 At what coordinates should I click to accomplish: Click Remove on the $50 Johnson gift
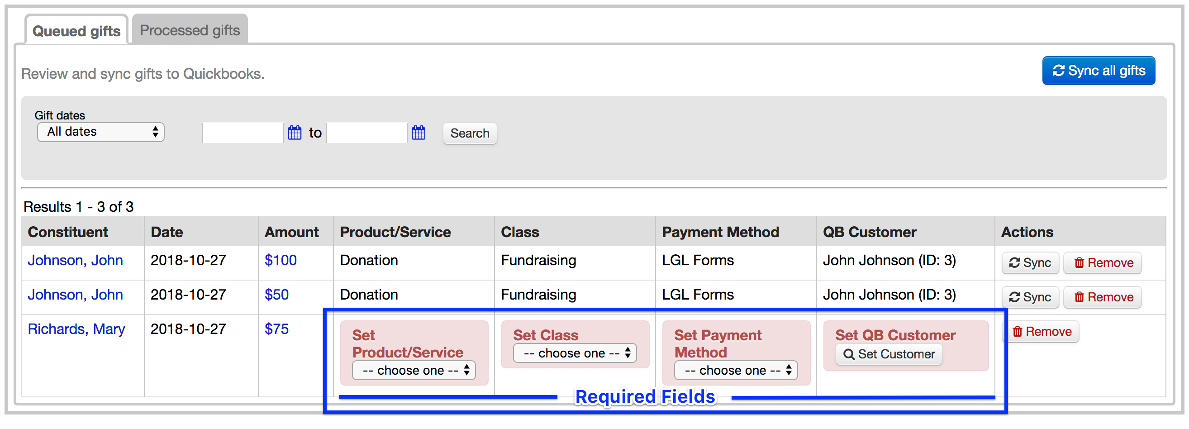[1102, 297]
